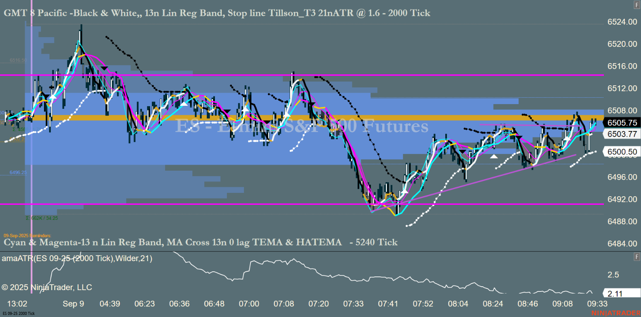Click the 07:33 time axis label
The width and height of the screenshot is (641, 317).
click(354, 304)
